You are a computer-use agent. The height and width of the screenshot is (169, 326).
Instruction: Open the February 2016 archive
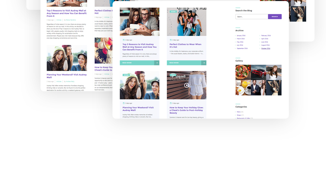266,35
